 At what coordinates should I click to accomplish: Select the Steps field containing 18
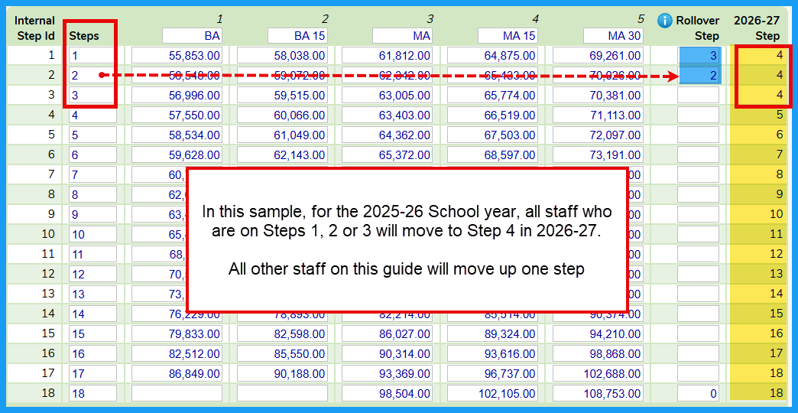tap(92, 393)
